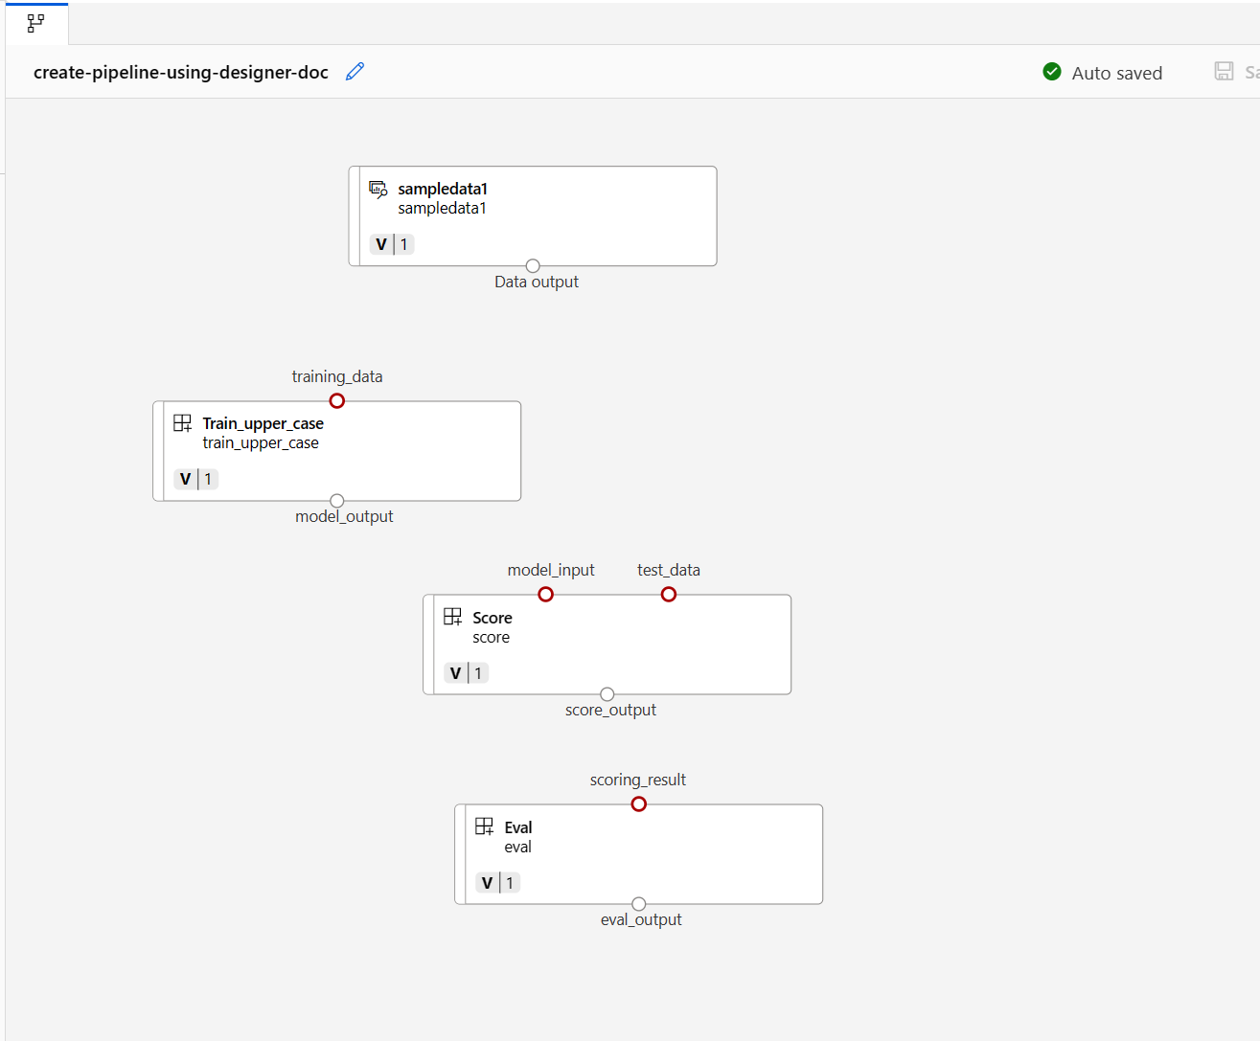The width and height of the screenshot is (1260, 1041).
Task: Click the green Auto saved checkmark icon
Action: (1051, 72)
